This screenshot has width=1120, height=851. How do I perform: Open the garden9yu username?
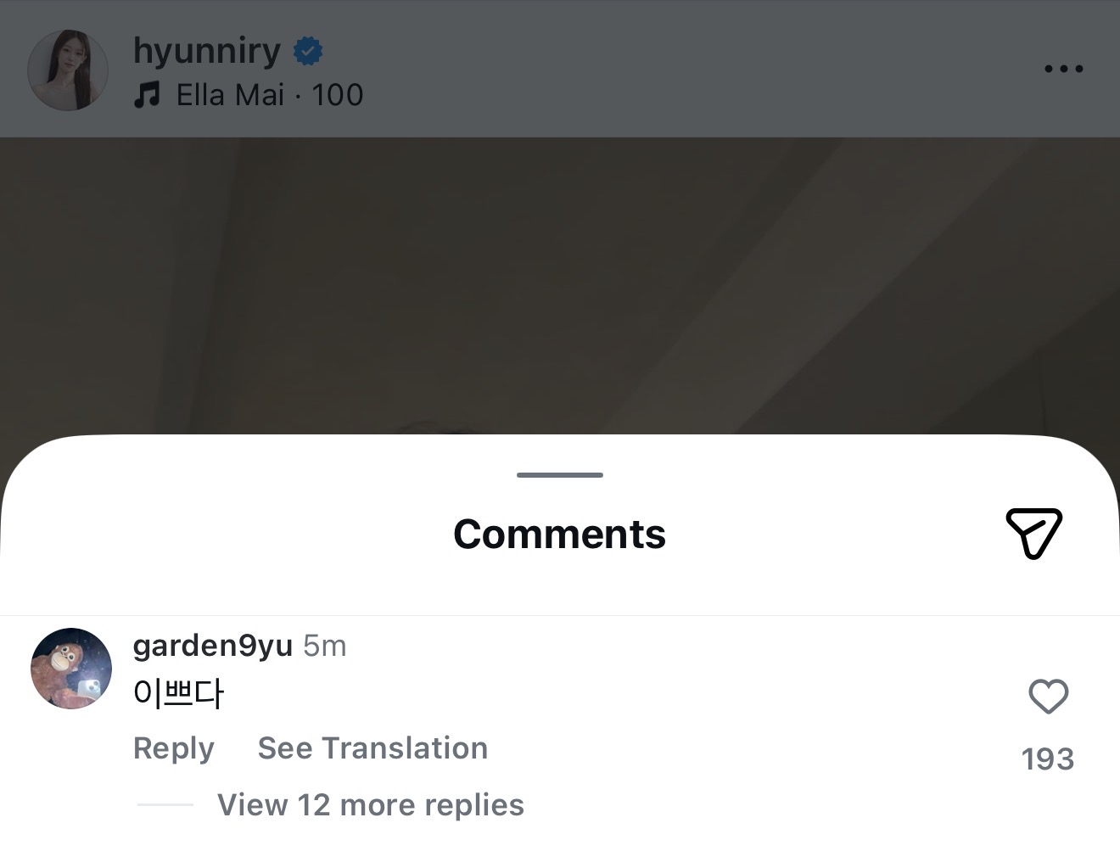[213, 646]
